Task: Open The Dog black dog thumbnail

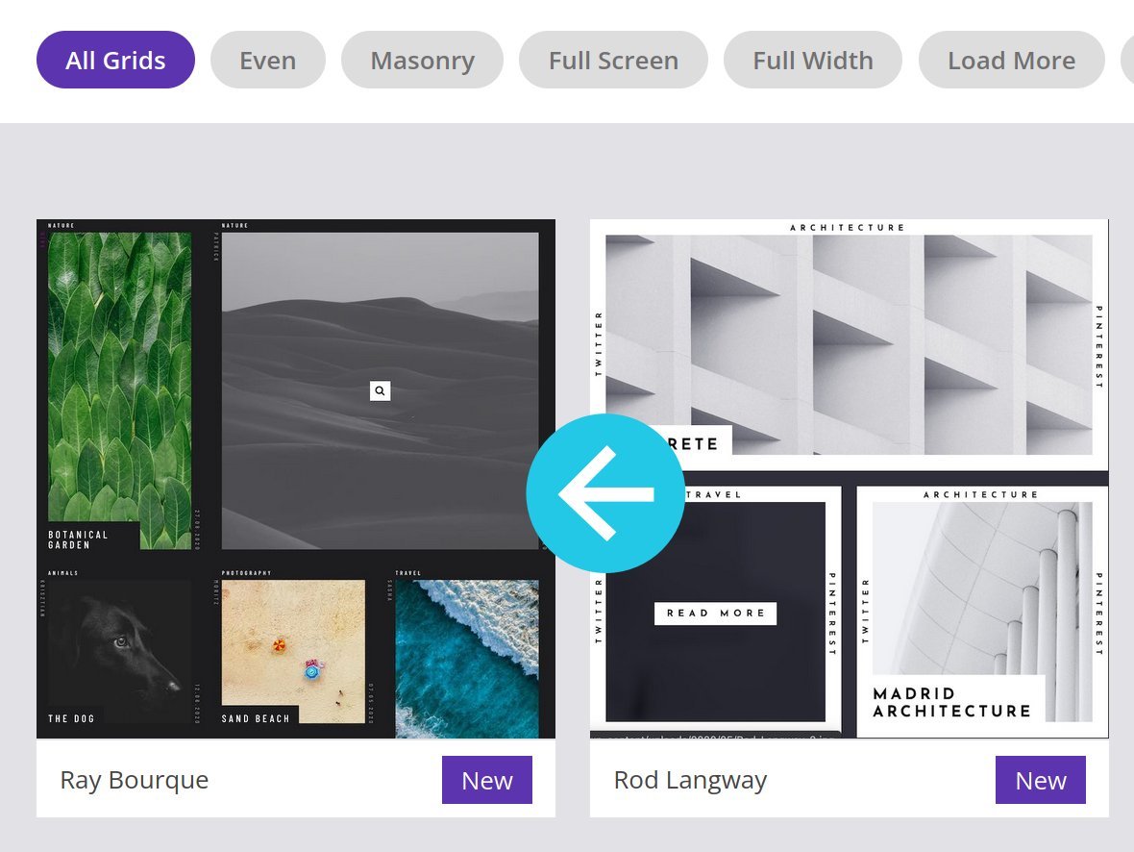Action: 120,651
